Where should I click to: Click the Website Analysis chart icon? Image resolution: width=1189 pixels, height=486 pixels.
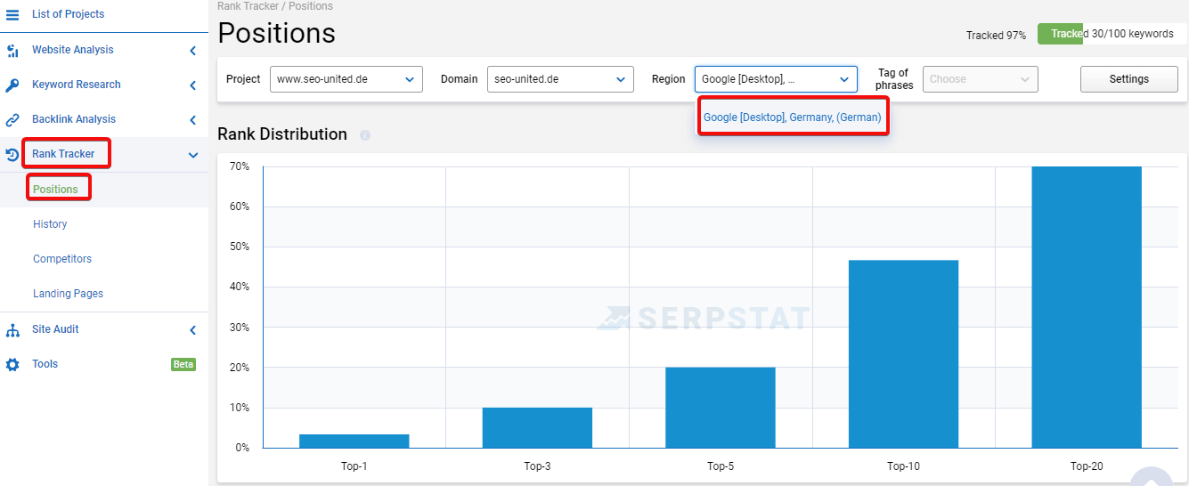12,51
